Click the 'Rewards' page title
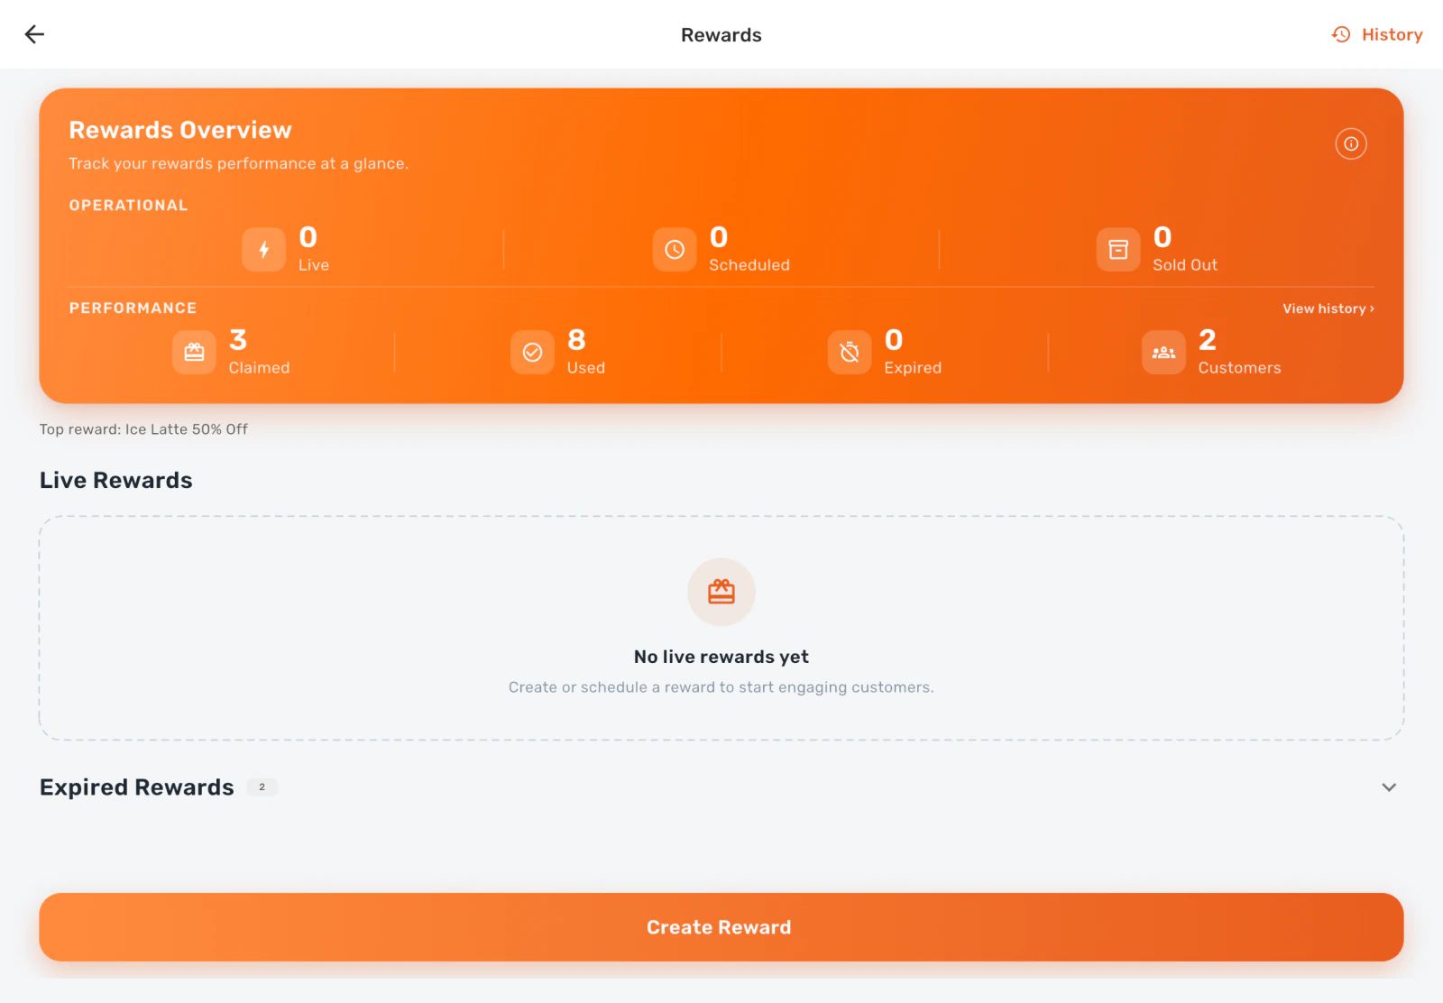This screenshot has height=1003, width=1443. point(721,35)
